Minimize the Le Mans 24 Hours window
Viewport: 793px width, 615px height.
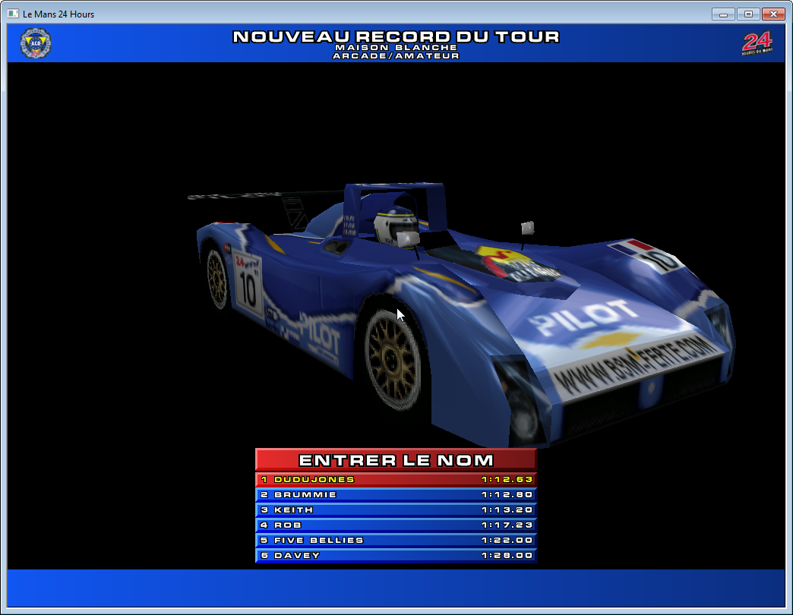[723, 14]
